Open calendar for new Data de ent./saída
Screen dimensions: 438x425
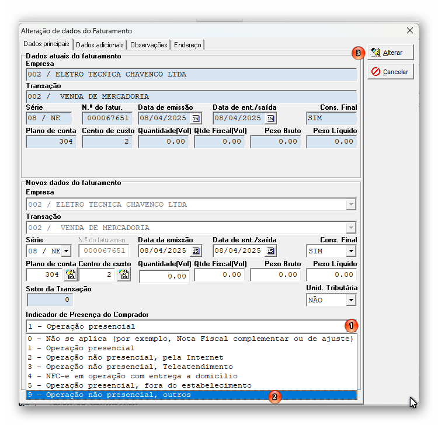point(270,251)
